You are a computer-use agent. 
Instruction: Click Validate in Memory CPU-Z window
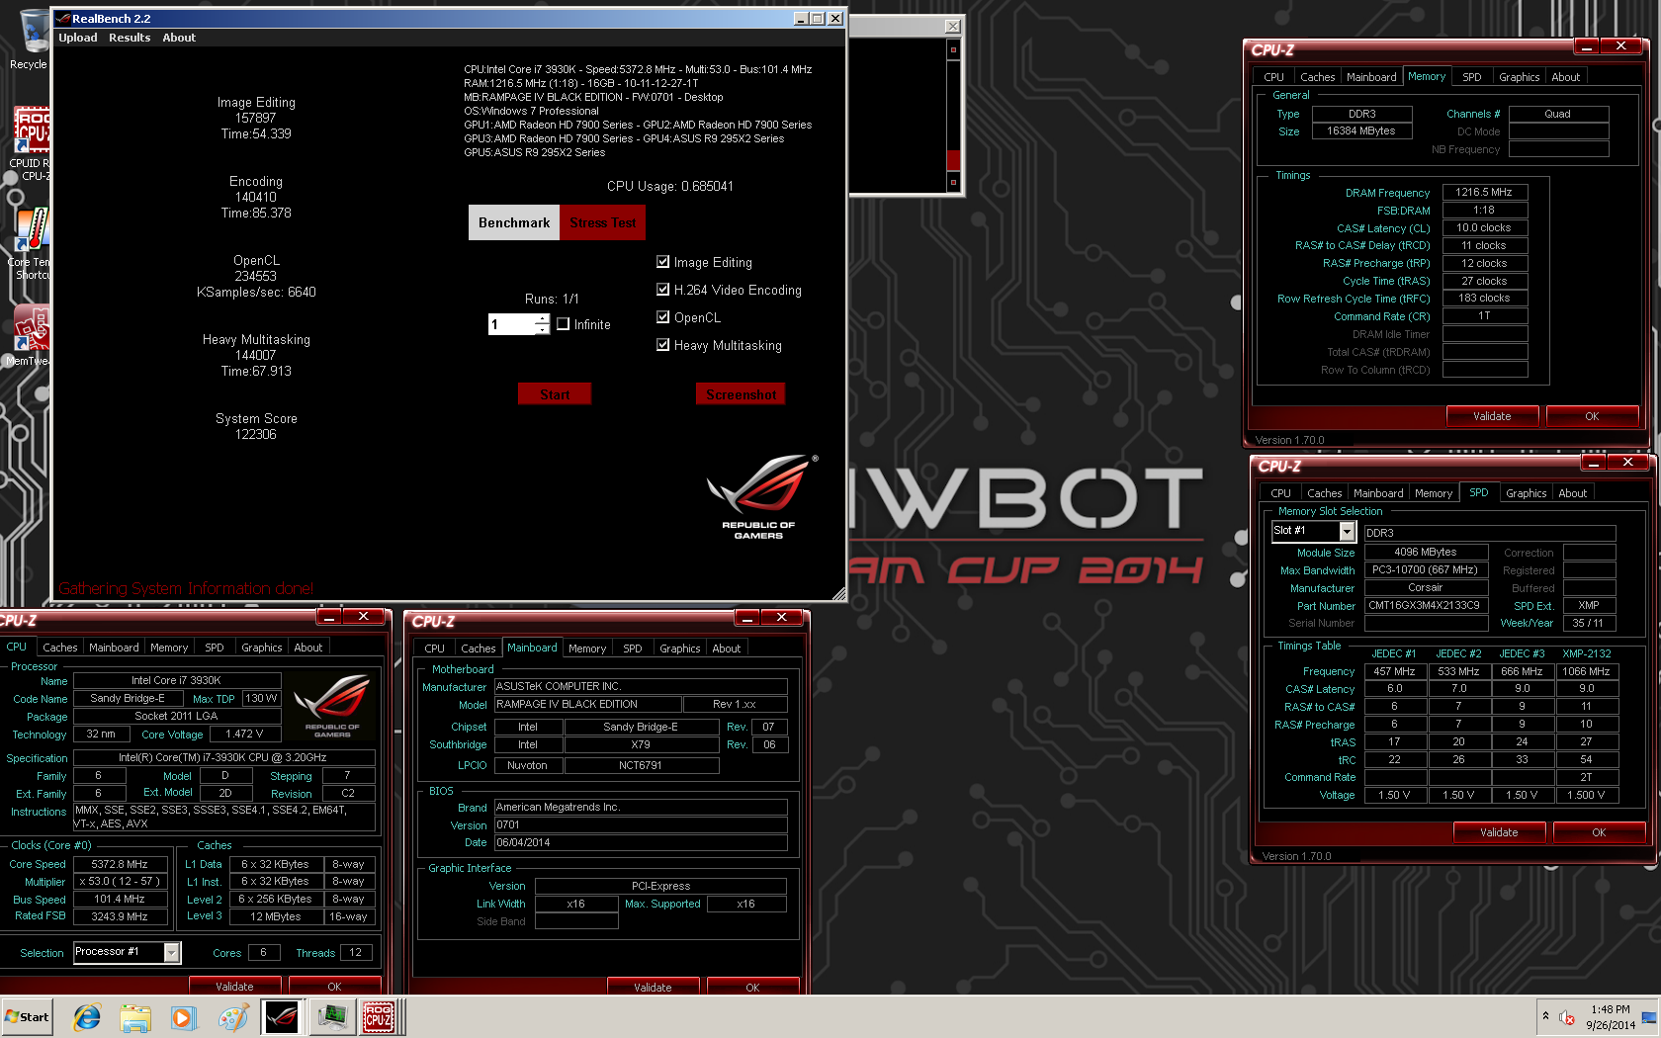[x=1492, y=416]
